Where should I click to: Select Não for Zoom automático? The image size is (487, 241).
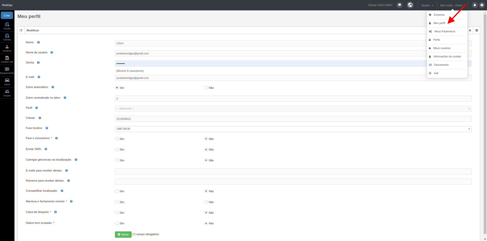pos(206,88)
